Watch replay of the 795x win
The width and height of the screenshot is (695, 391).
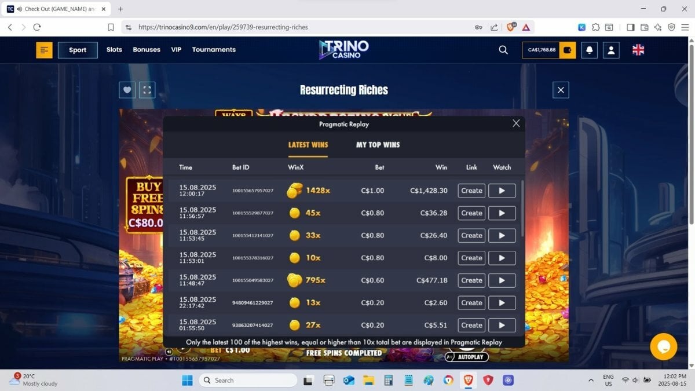point(502,280)
